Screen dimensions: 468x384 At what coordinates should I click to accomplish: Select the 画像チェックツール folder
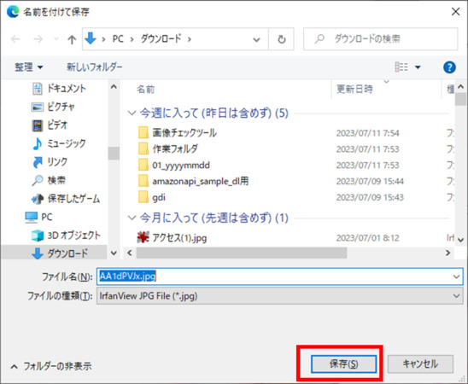(184, 133)
